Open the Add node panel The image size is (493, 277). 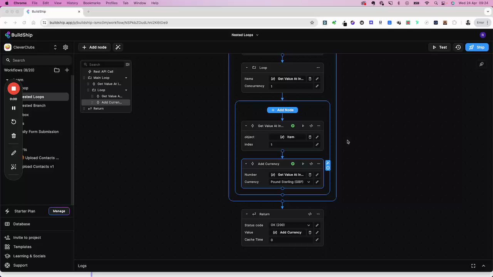94,47
